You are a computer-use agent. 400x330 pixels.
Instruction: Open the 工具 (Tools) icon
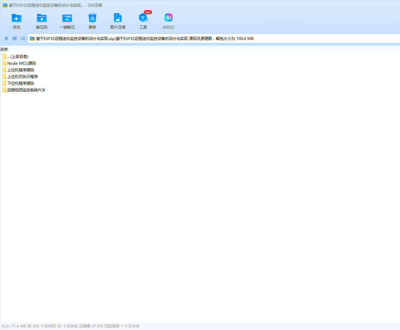[x=143, y=18]
